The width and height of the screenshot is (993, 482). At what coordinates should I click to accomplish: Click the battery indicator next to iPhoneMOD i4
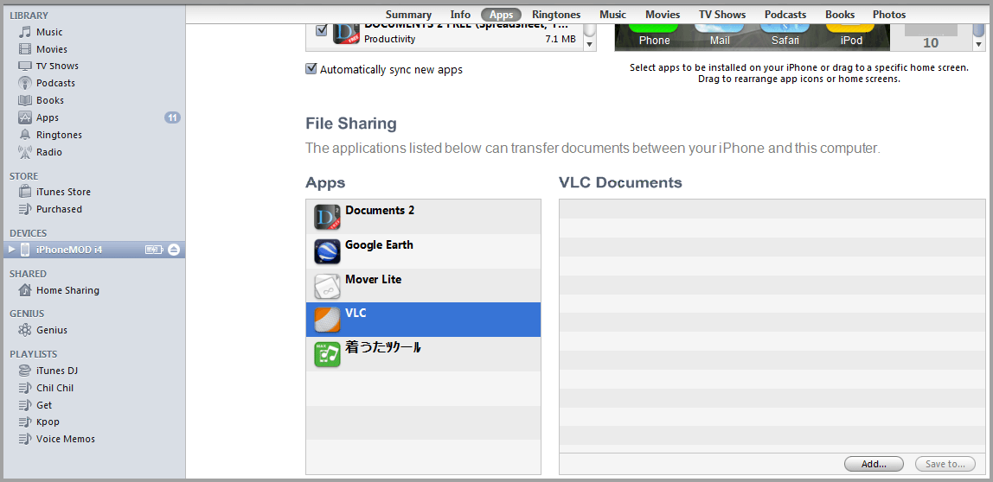click(x=154, y=250)
